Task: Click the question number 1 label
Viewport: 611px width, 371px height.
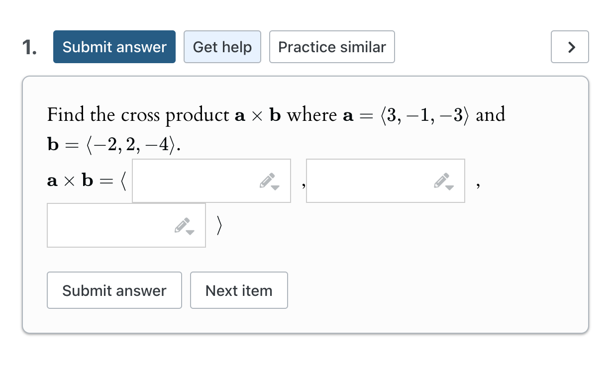Action: [x=29, y=47]
